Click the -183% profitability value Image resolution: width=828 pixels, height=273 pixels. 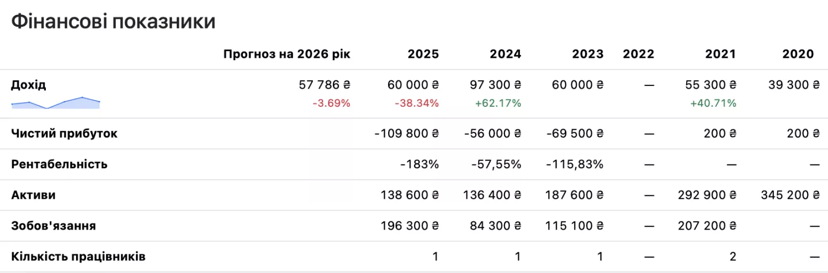point(420,165)
